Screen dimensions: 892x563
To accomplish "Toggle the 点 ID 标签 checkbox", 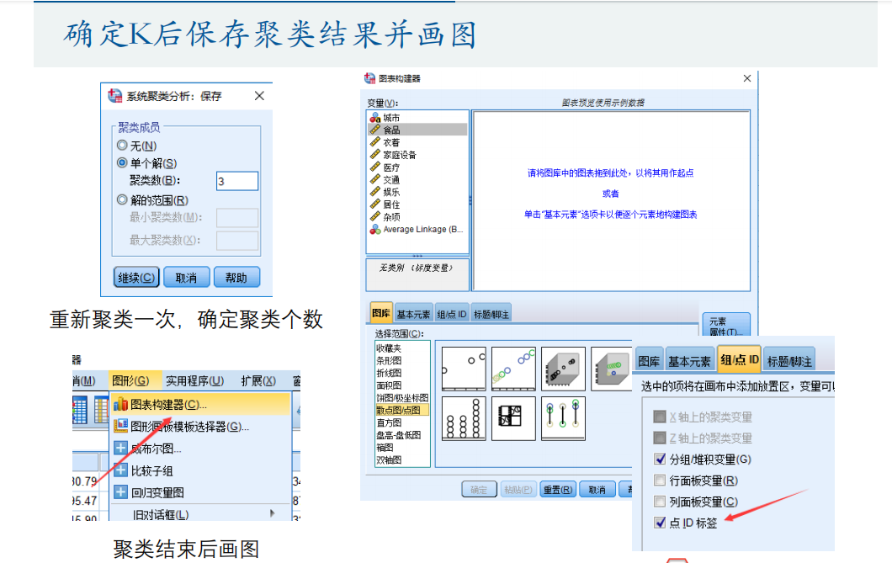I will [660, 523].
